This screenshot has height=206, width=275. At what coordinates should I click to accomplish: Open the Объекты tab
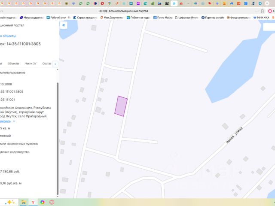(x=13, y=64)
